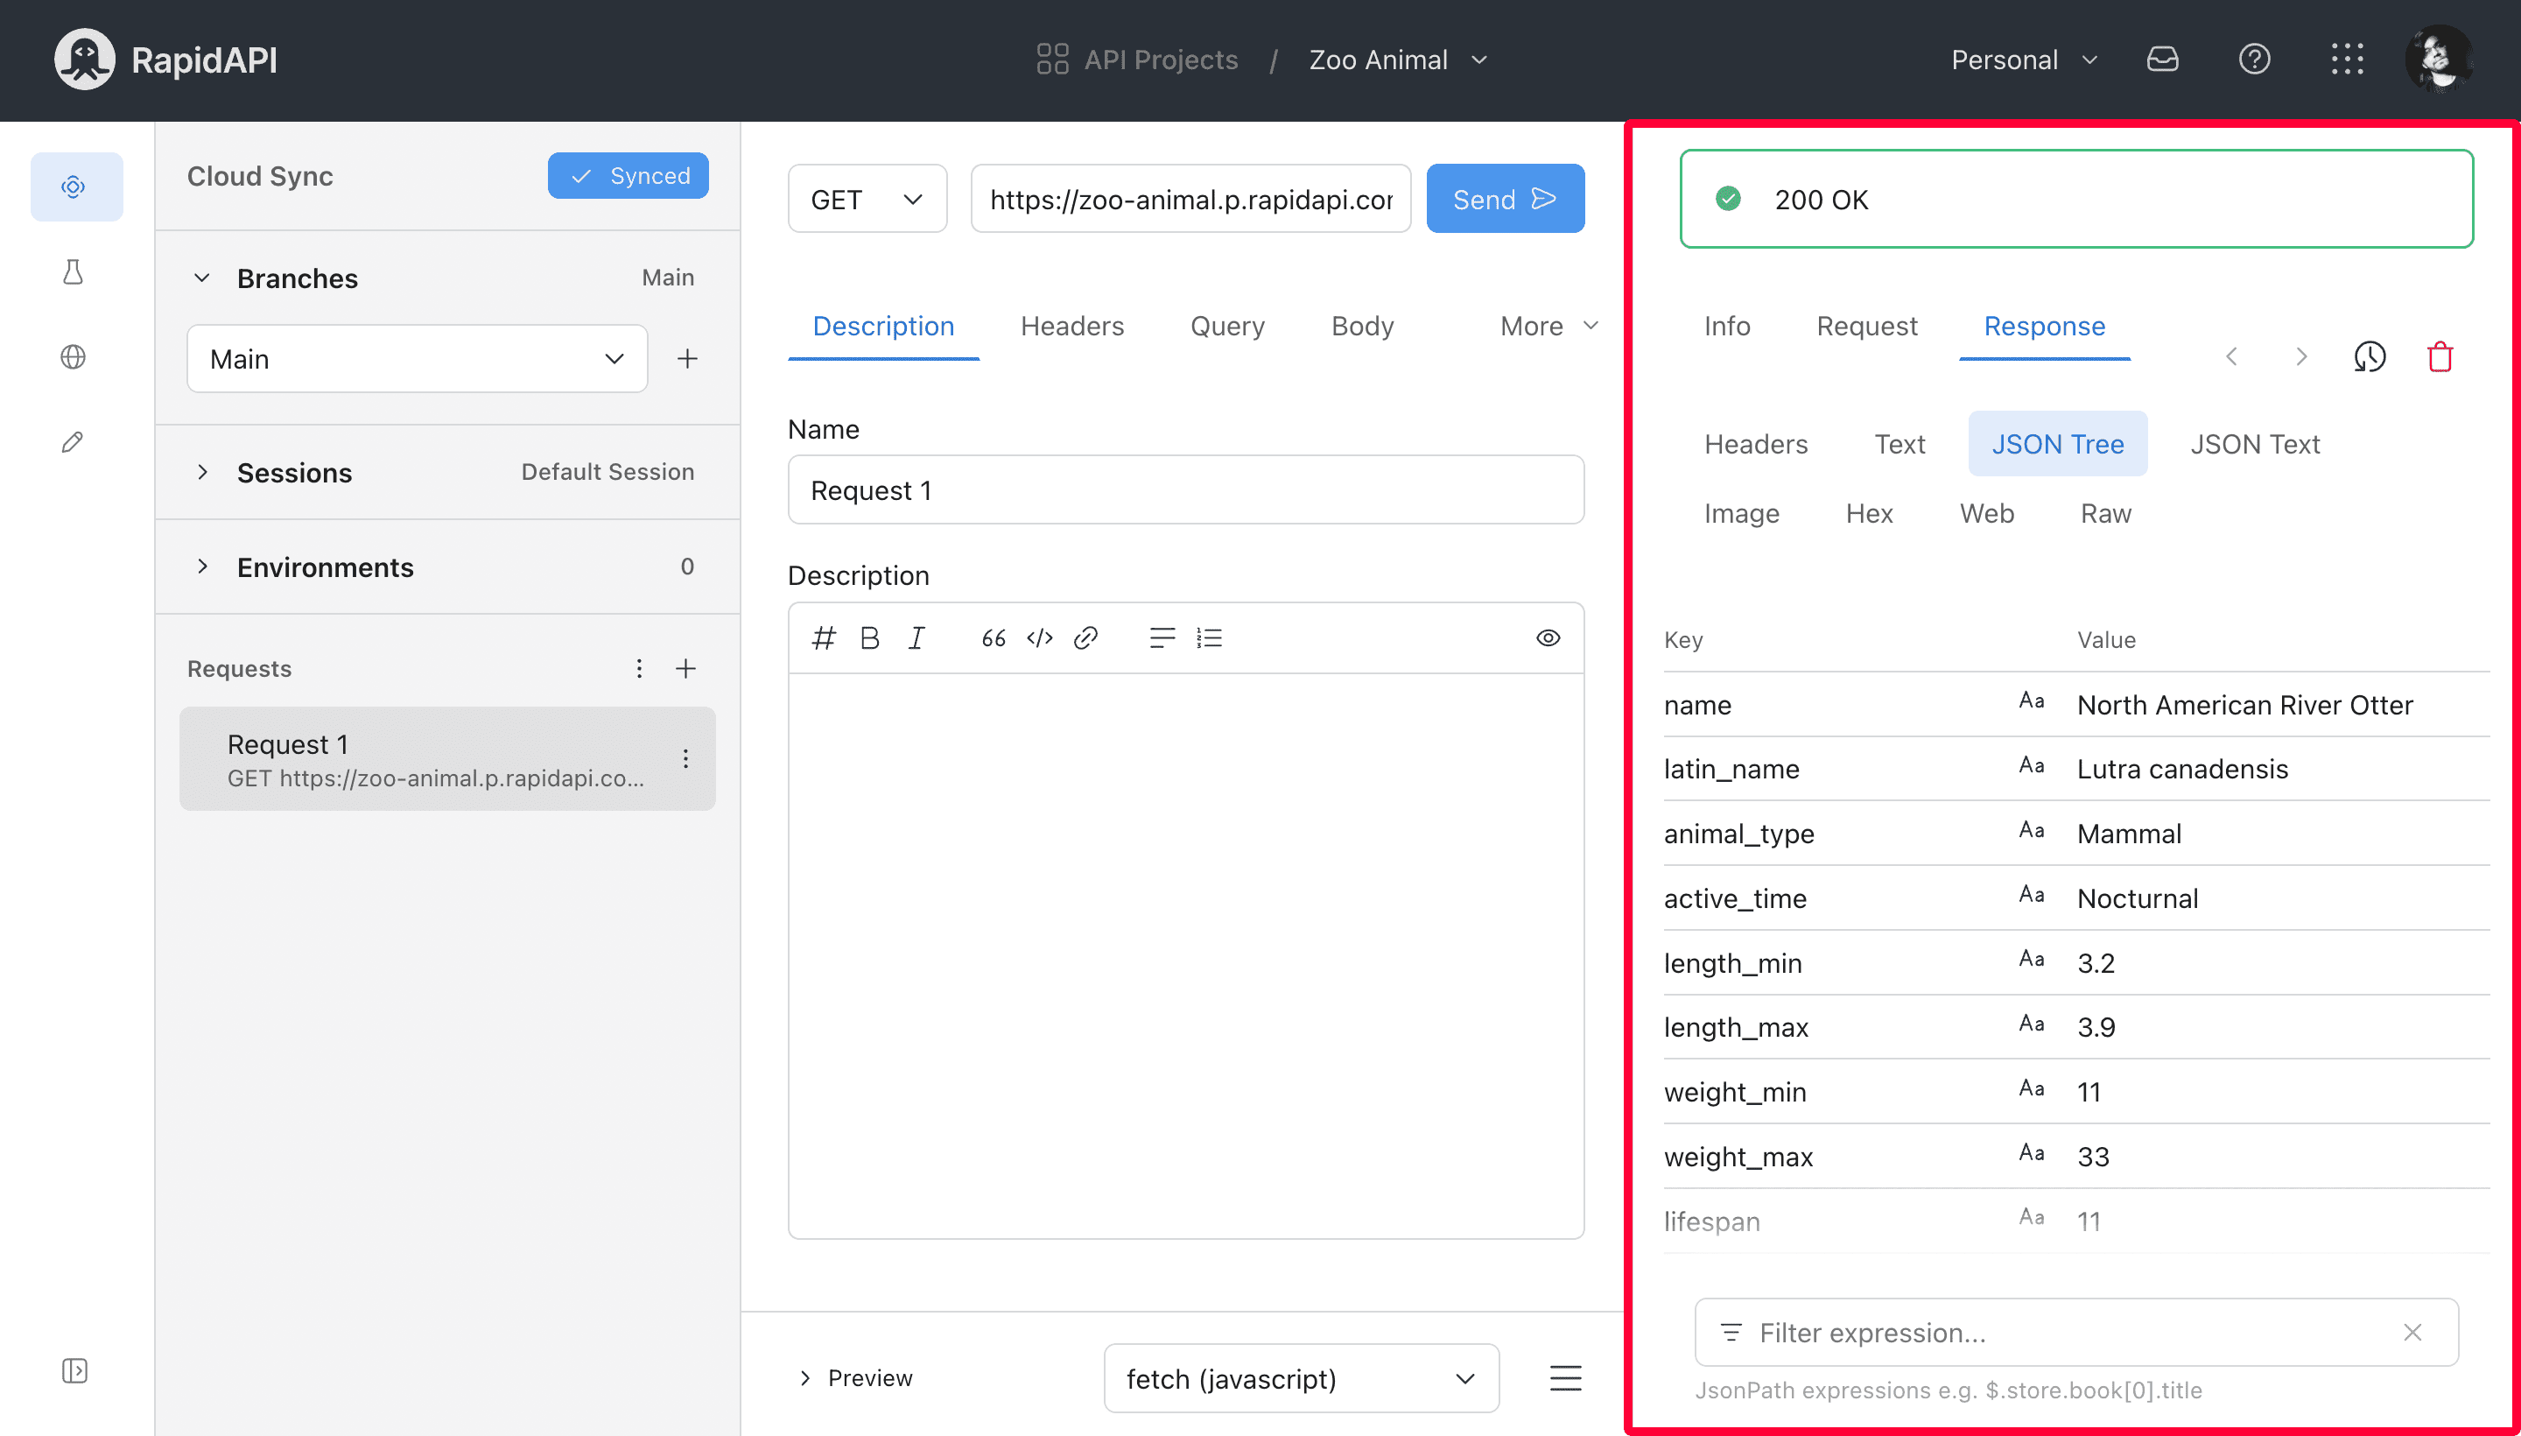Insert link in description editor
The width and height of the screenshot is (2521, 1436).
tap(1086, 638)
